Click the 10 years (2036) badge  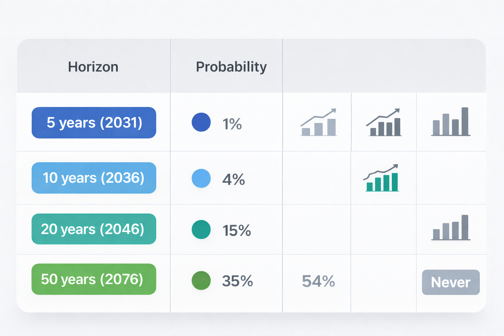coord(94,178)
